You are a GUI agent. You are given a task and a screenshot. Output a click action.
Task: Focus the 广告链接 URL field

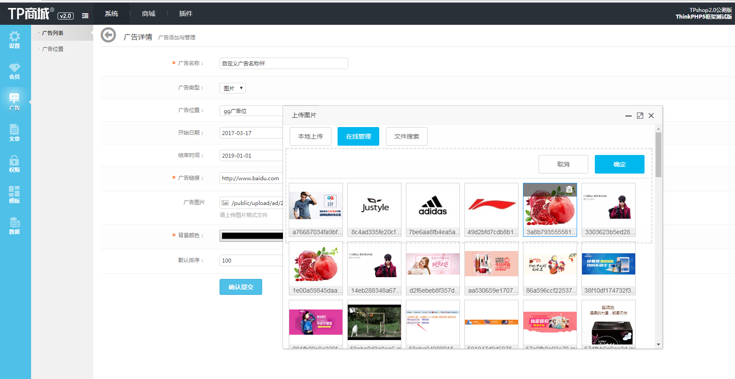(251, 178)
